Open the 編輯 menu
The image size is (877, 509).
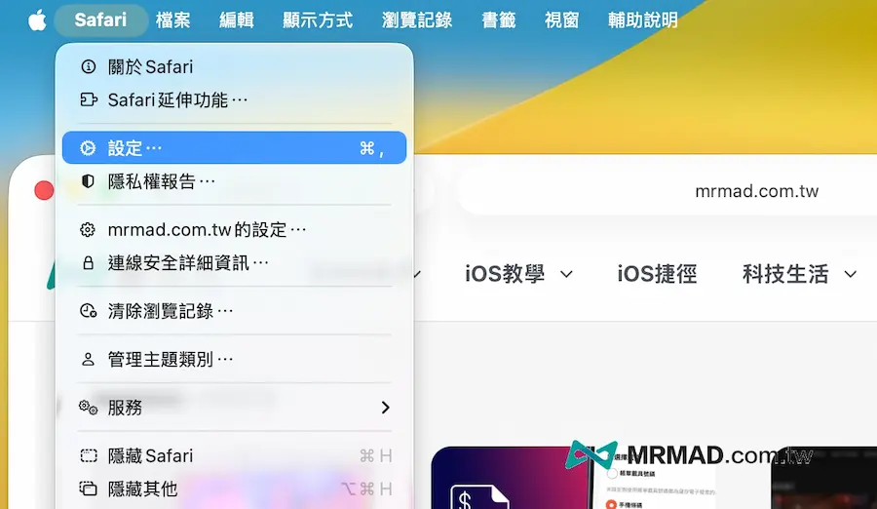237,20
